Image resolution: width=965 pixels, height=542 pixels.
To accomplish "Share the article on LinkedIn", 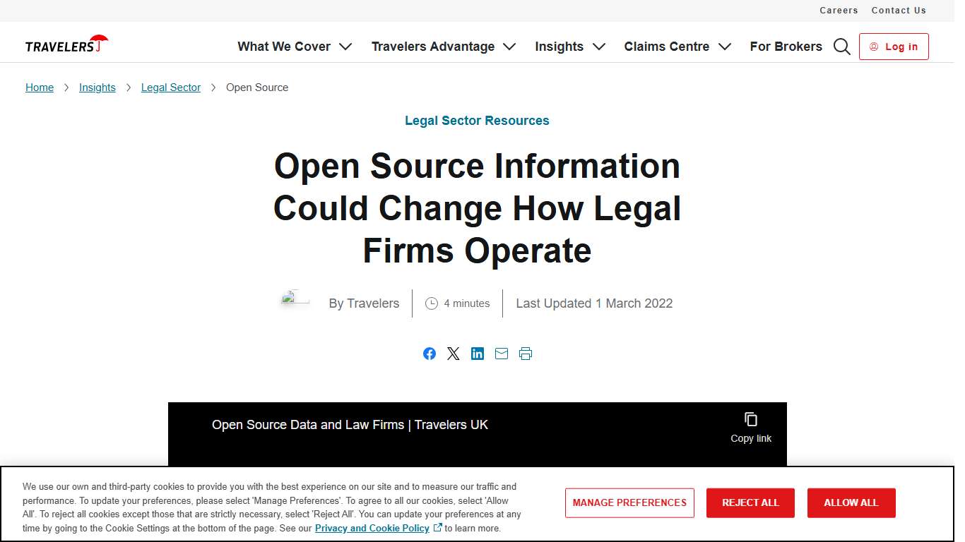I will coord(478,354).
